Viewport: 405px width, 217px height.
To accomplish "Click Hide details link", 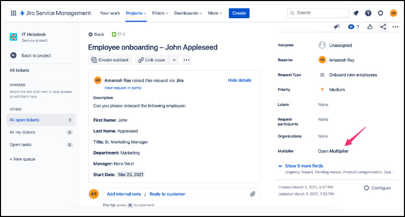I will [239, 80].
